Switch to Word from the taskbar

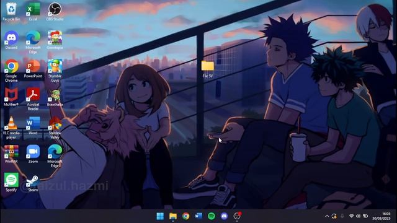click(198, 216)
